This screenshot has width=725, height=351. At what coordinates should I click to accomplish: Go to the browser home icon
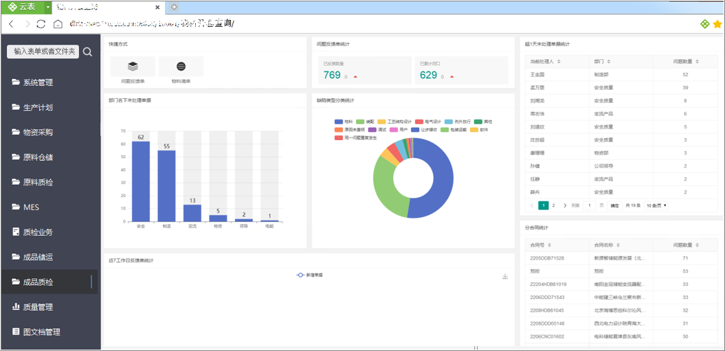(58, 24)
